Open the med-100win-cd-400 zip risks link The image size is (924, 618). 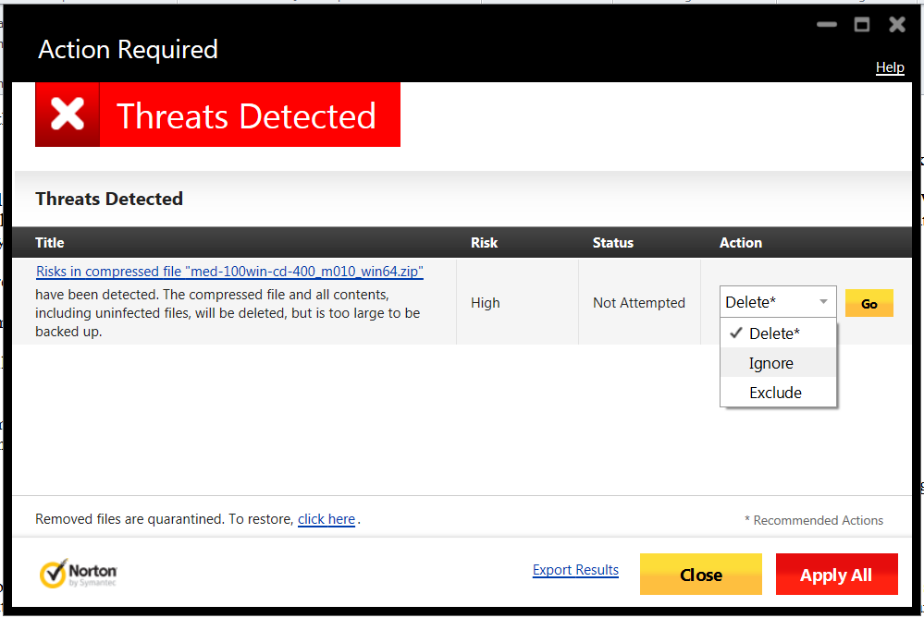[228, 271]
